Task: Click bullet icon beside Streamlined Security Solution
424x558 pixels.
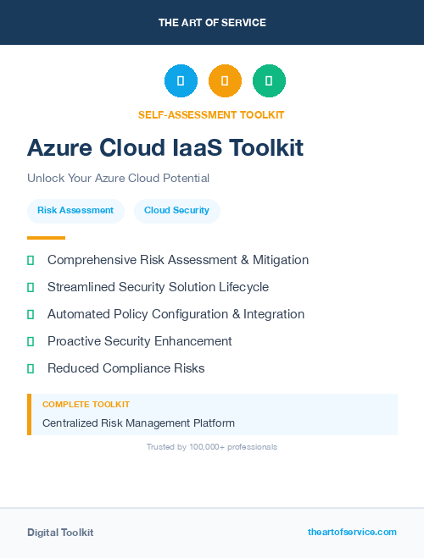Action: [x=31, y=287]
